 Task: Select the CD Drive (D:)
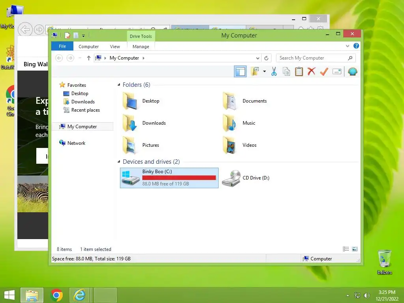tap(246, 178)
